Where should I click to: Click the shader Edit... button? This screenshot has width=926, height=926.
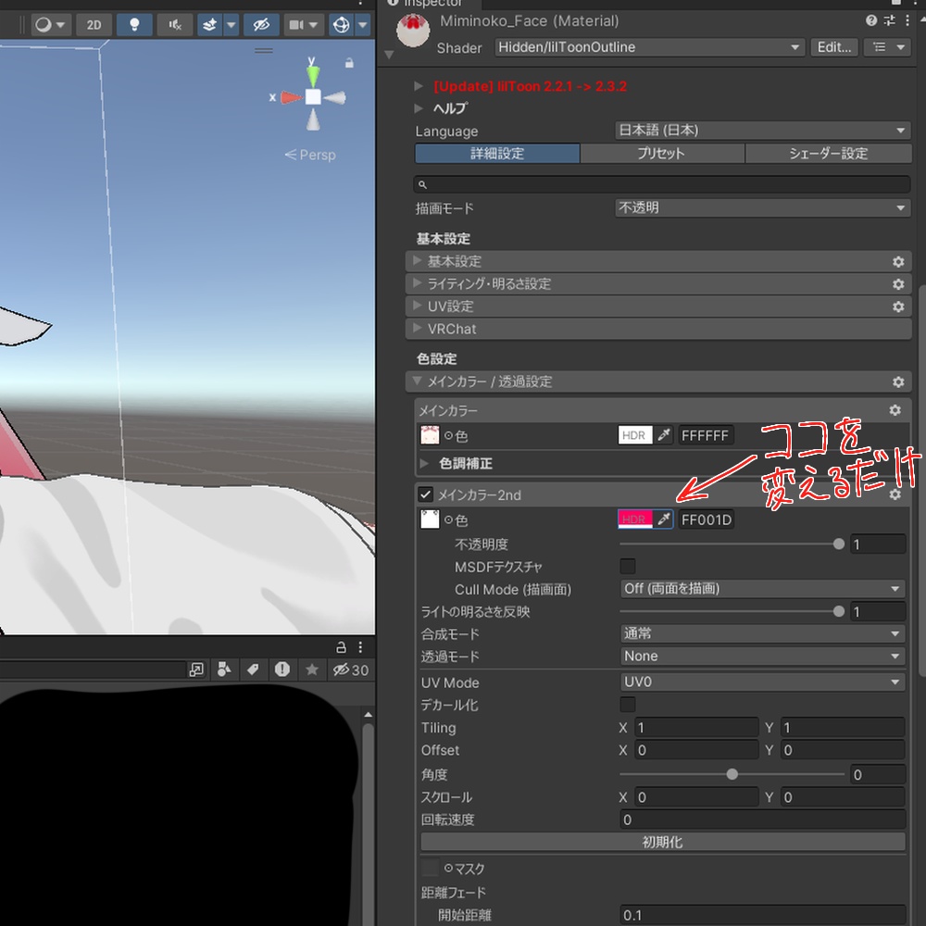click(x=834, y=47)
